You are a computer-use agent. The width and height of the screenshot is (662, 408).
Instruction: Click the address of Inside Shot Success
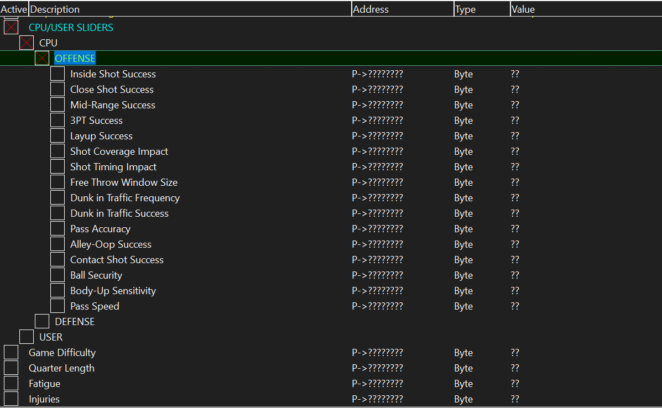377,74
